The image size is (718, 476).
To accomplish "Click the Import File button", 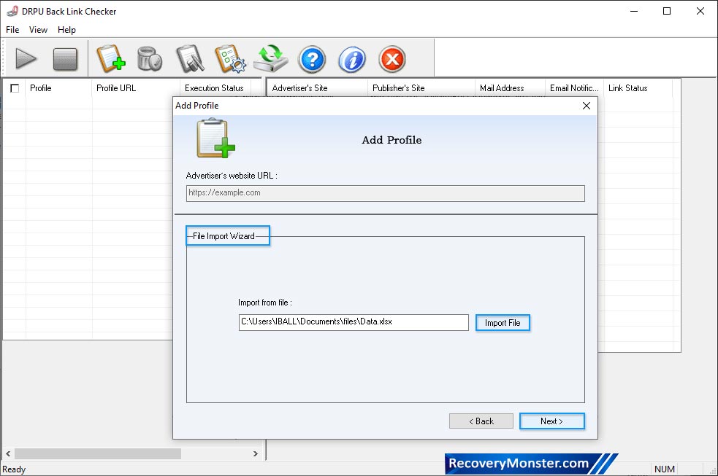I will point(503,322).
